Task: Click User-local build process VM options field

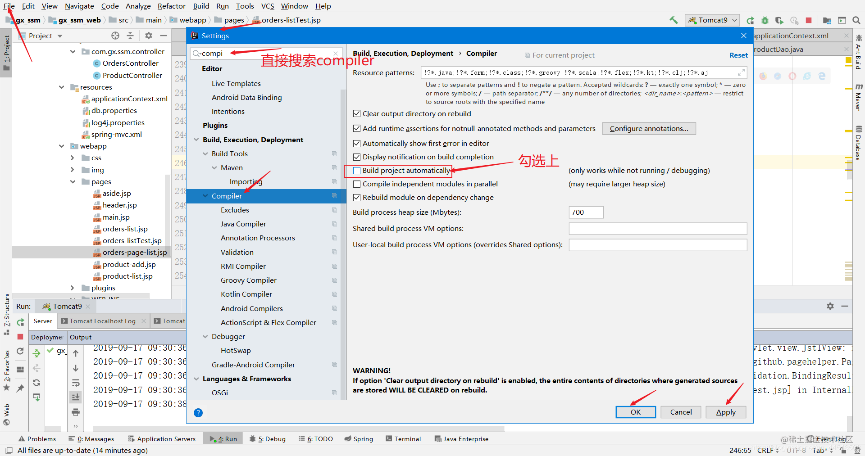Action: [x=658, y=245]
